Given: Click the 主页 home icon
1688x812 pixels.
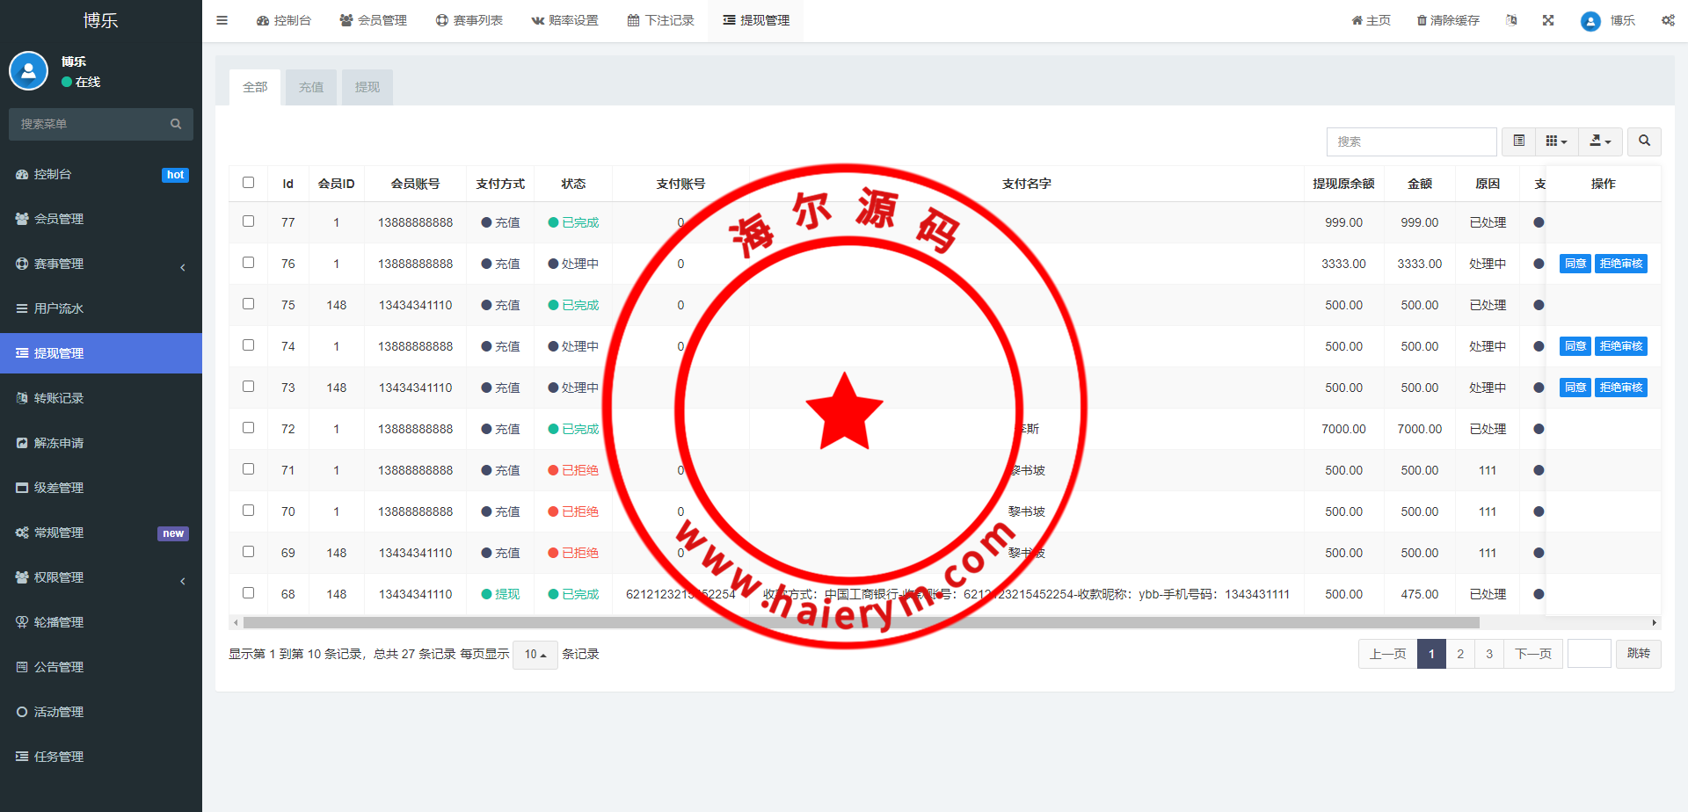Looking at the screenshot, I should point(1357,20).
